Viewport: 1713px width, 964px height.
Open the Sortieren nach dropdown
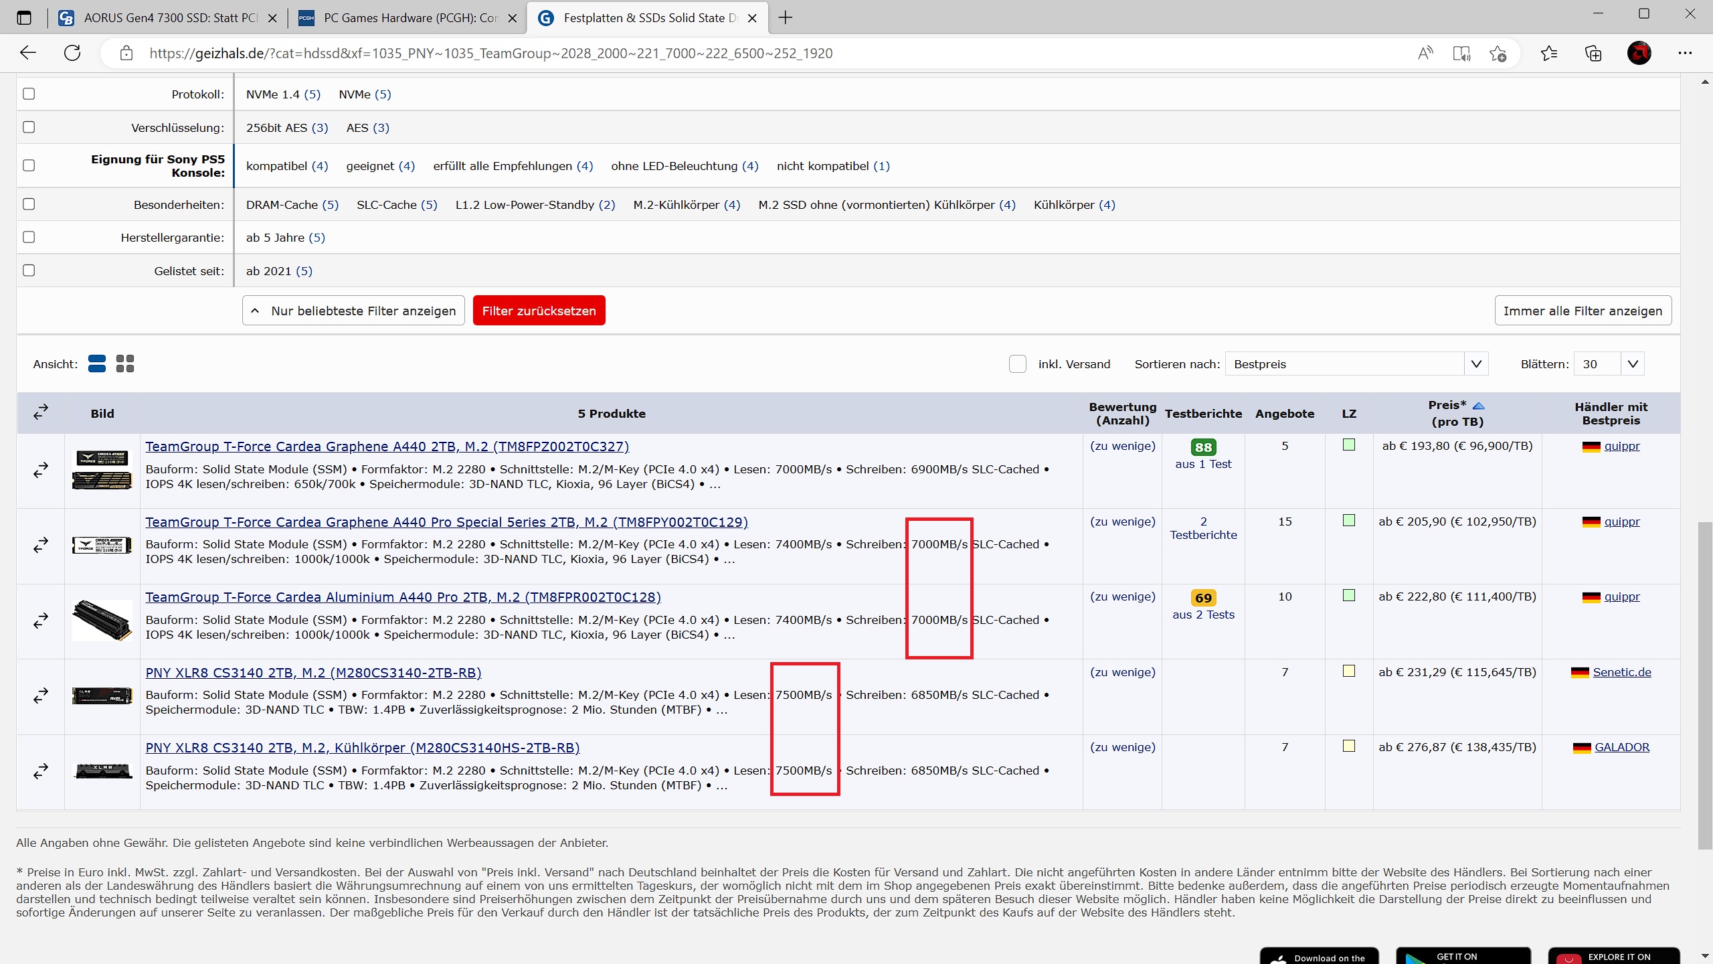1356,364
